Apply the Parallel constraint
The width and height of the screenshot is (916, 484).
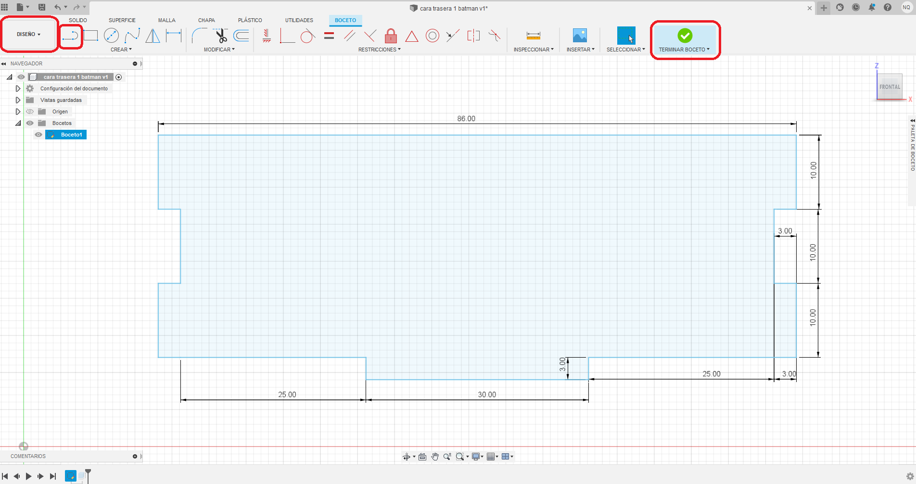pos(350,36)
